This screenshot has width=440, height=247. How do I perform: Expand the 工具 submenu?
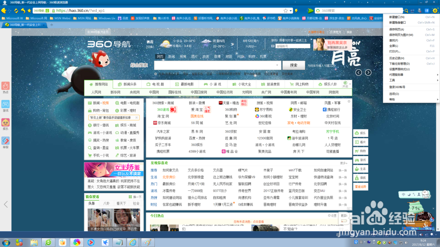pos(411,80)
